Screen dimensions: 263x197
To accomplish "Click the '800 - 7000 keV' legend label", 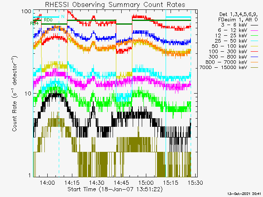I will click(x=226, y=62).
